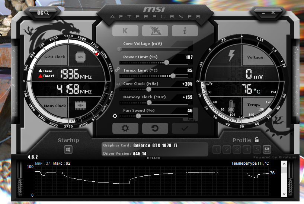
Task: Click the MEM chip icon in gauge
Action: click(x=80, y=105)
